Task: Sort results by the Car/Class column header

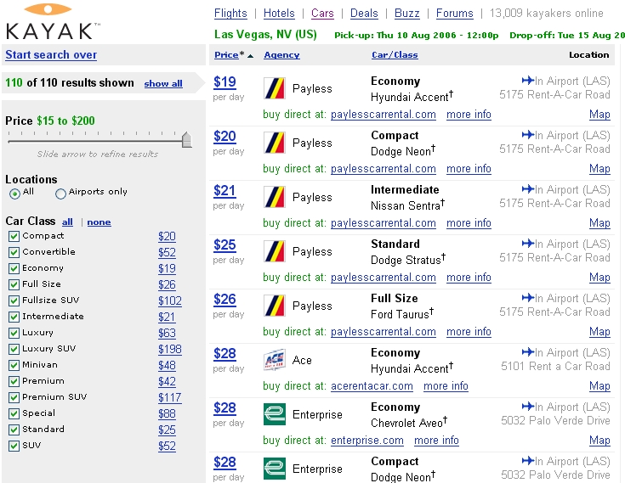Action: 395,55
